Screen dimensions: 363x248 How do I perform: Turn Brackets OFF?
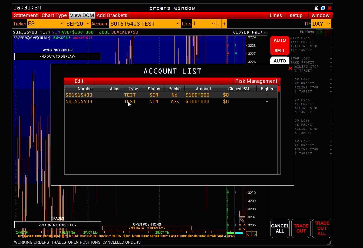tap(327, 32)
